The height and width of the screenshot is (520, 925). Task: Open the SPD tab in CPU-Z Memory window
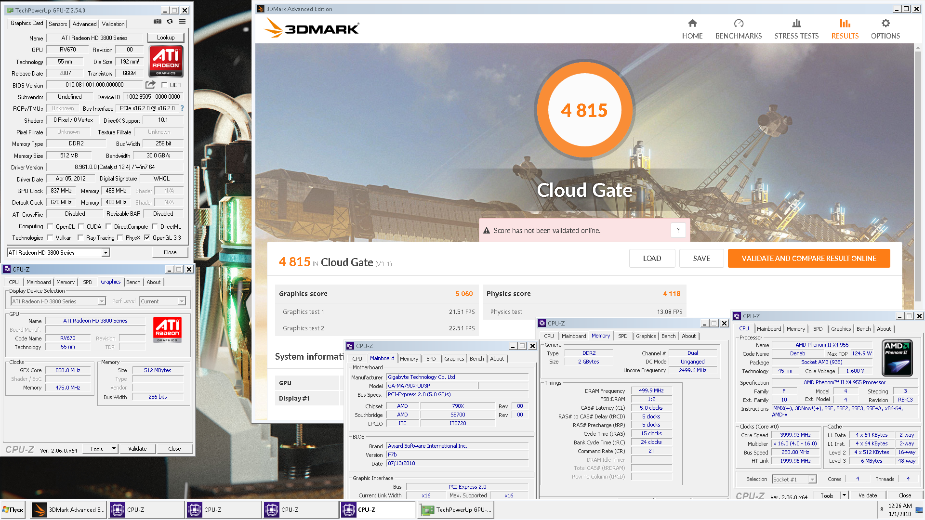coord(622,336)
